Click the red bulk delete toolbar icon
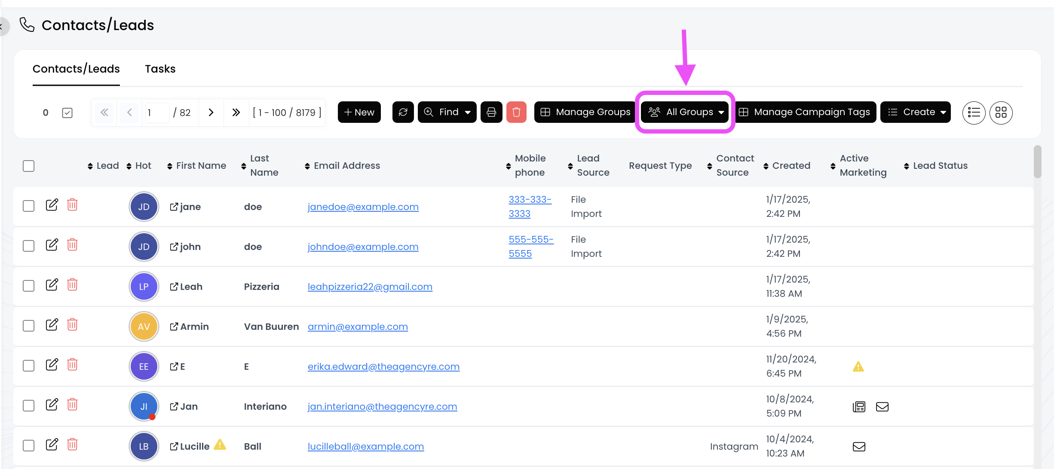1054x469 pixels. pos(516,112)
